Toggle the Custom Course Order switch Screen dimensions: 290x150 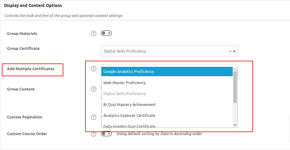pyautogui.click(x=106, y=134)
